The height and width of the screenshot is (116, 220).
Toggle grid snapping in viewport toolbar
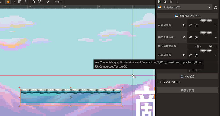tap(20, 2)
